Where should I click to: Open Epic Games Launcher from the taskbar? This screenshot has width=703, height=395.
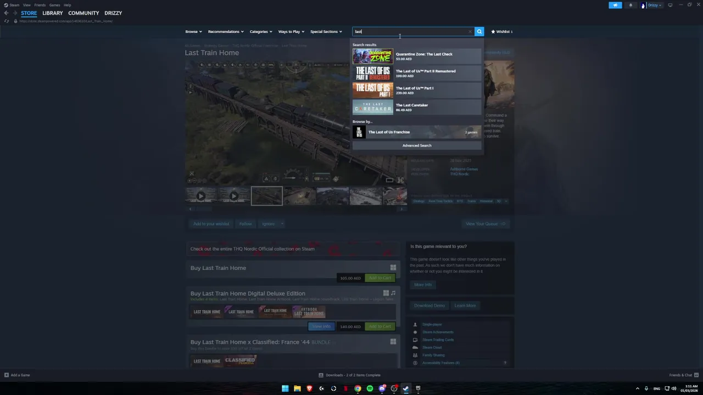(418, 388)
